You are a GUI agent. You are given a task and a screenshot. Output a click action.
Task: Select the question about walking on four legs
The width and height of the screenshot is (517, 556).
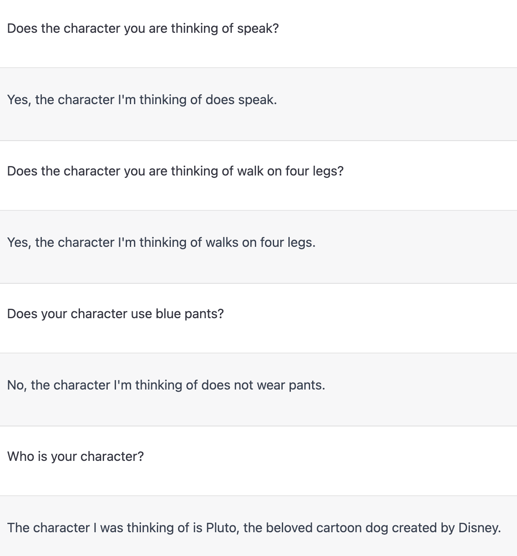[175, 171]
